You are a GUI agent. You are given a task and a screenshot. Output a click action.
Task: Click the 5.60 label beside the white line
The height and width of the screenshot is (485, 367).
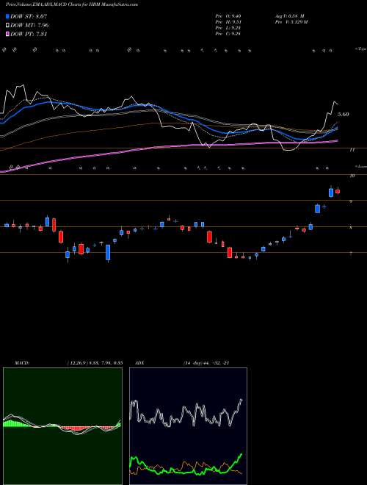click(344, 114)
